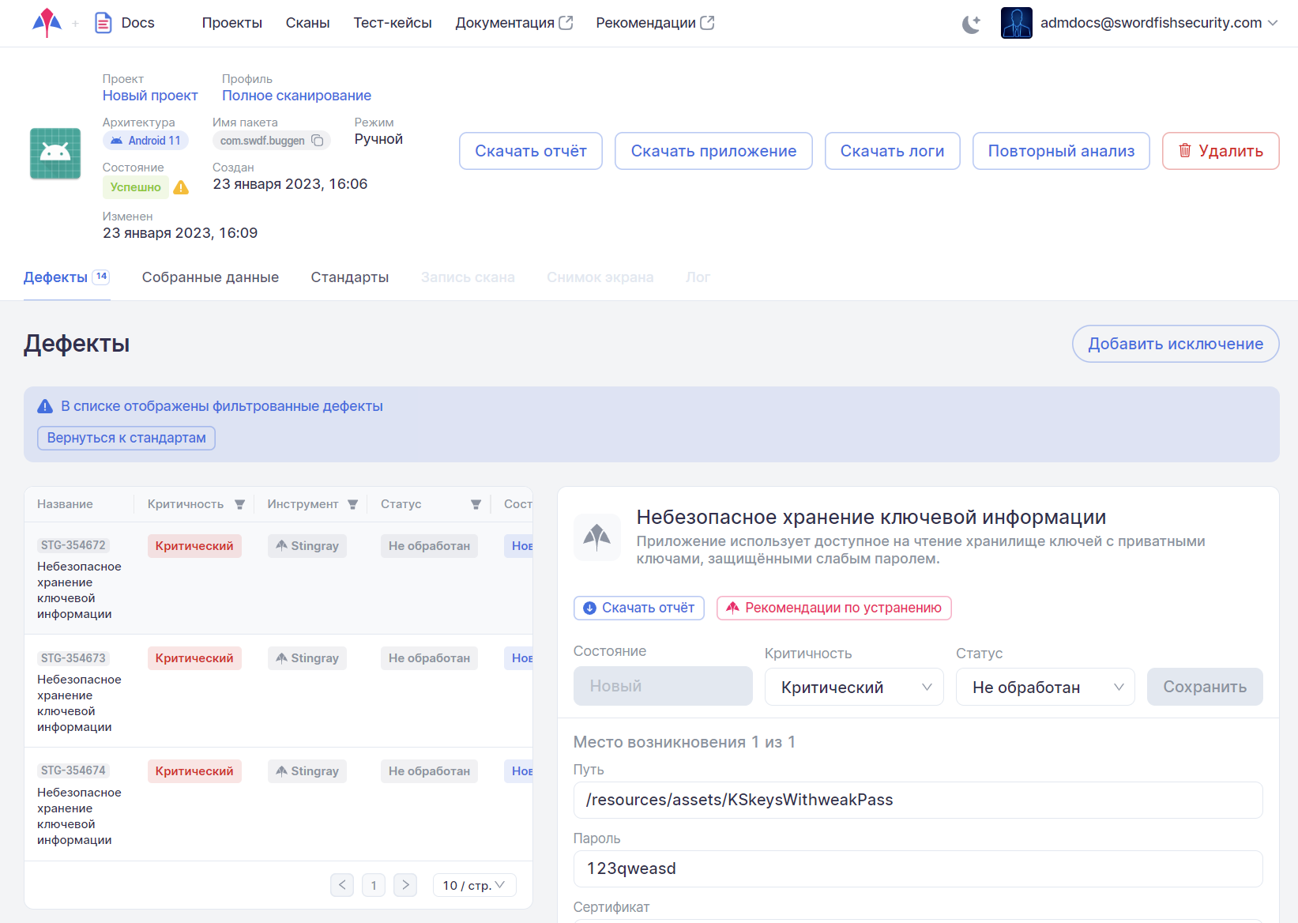Click the Сохранить button
This screenshot has width=1298, height=923.
(1205, 688)
